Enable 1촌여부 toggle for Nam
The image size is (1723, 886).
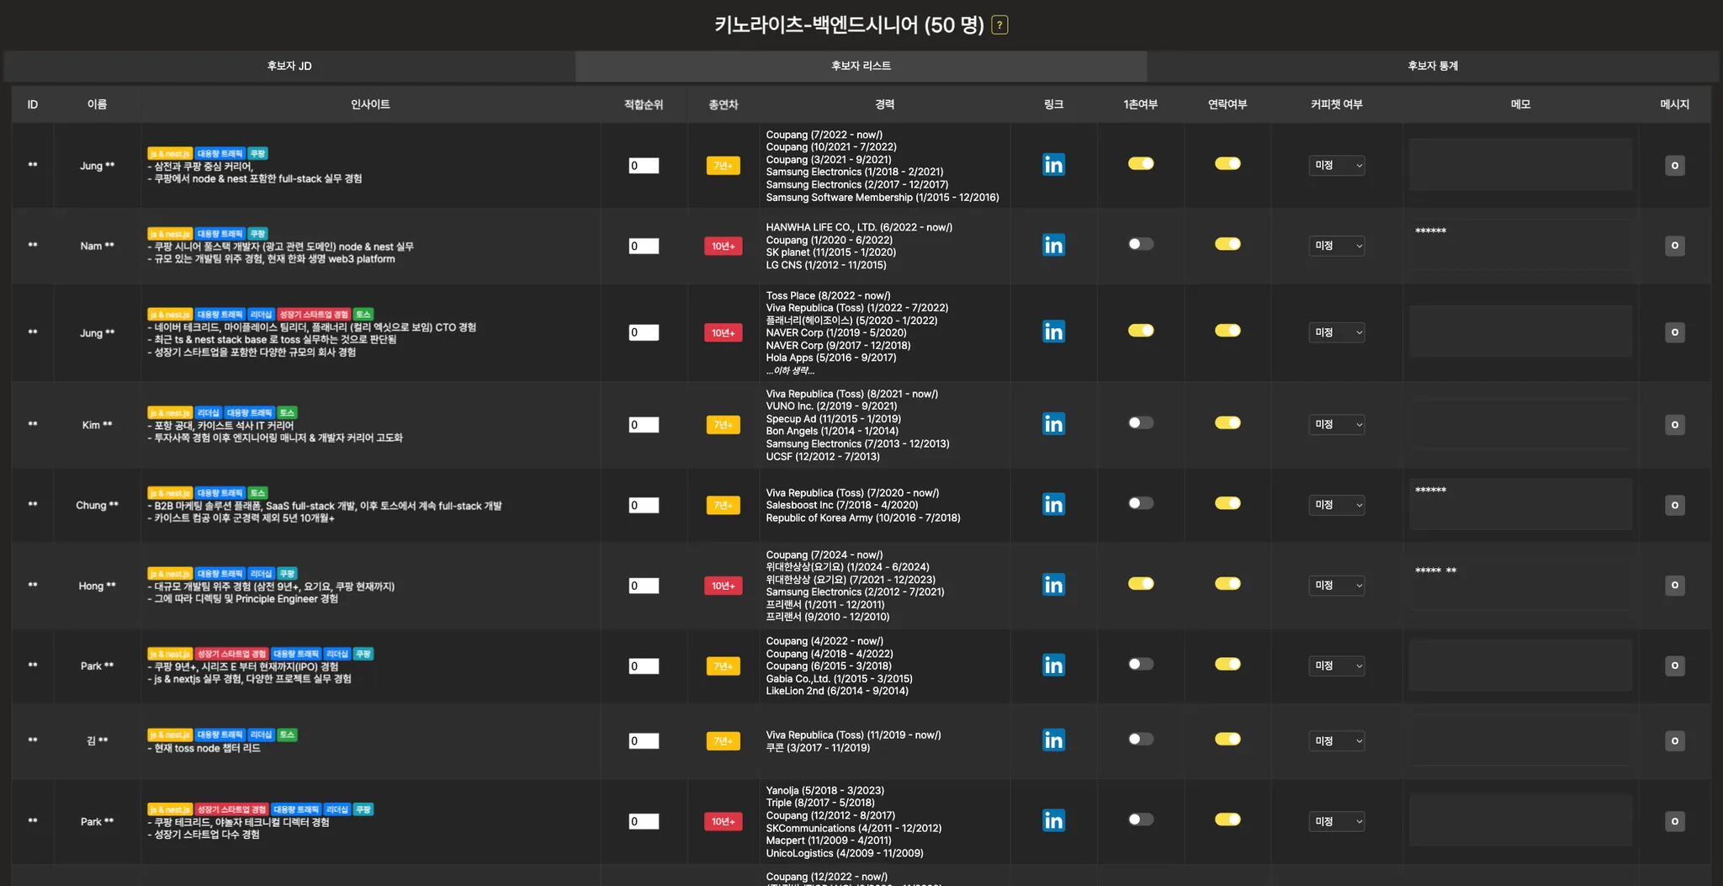(x=1141, y=244)
